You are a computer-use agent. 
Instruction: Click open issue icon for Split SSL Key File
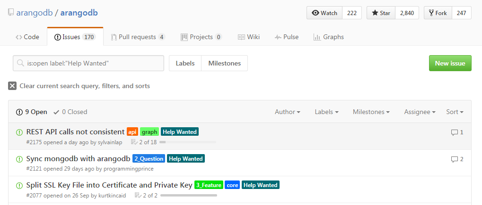tap(19, 185)
